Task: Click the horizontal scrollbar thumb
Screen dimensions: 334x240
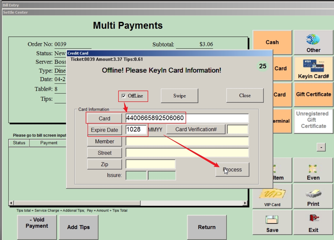Action: point(77,203)
